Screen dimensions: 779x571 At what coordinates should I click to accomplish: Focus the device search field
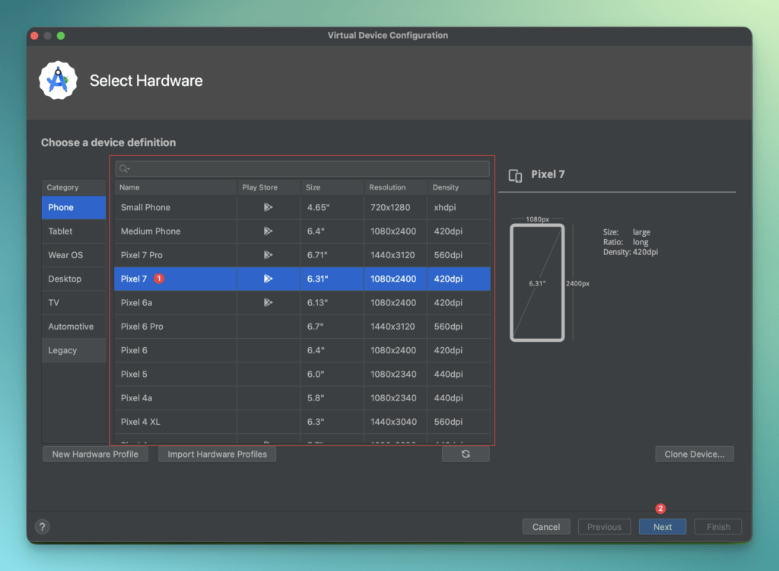[303, 169]
